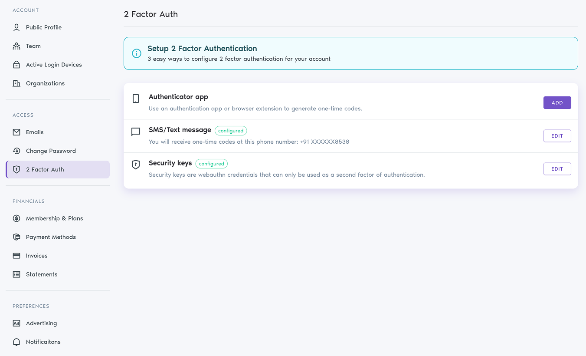Click the Payment Methods card icon
The height and width of the screenshot is (356, 586).
16,237
